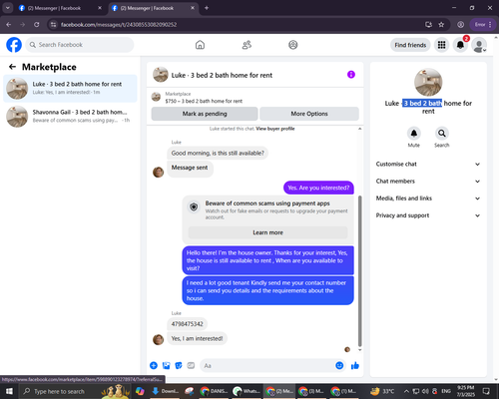Open a new browser tab
The height and width of the screenshot is (399, 499).
pos(207,8)
